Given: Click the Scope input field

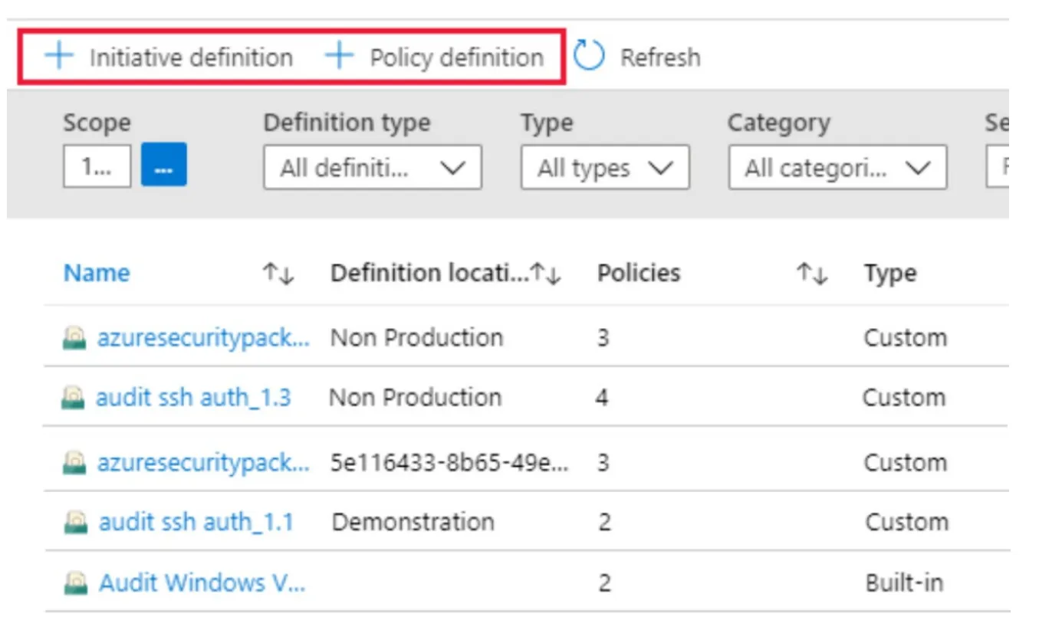Looking at the screenshot, I should click(97, 166).
